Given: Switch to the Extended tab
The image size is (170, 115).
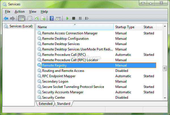Looking at the screenshot, I should click(46, 104).
